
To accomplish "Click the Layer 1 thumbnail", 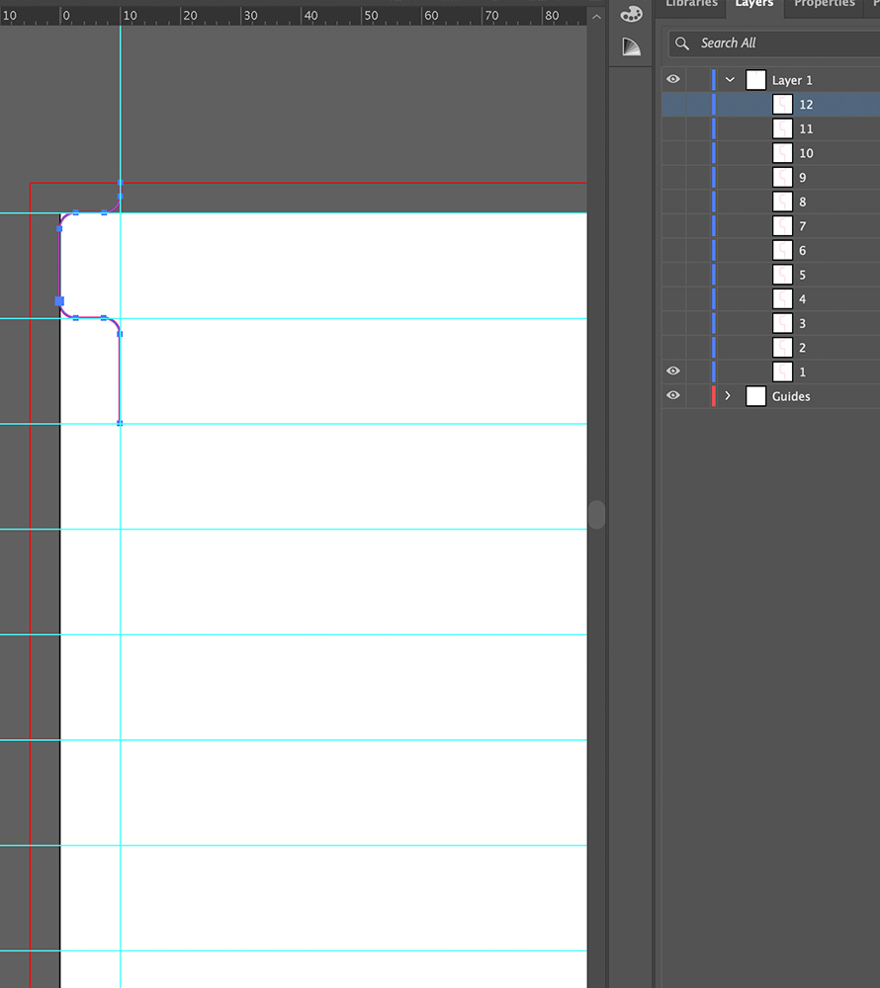I will tap(755, 80).
